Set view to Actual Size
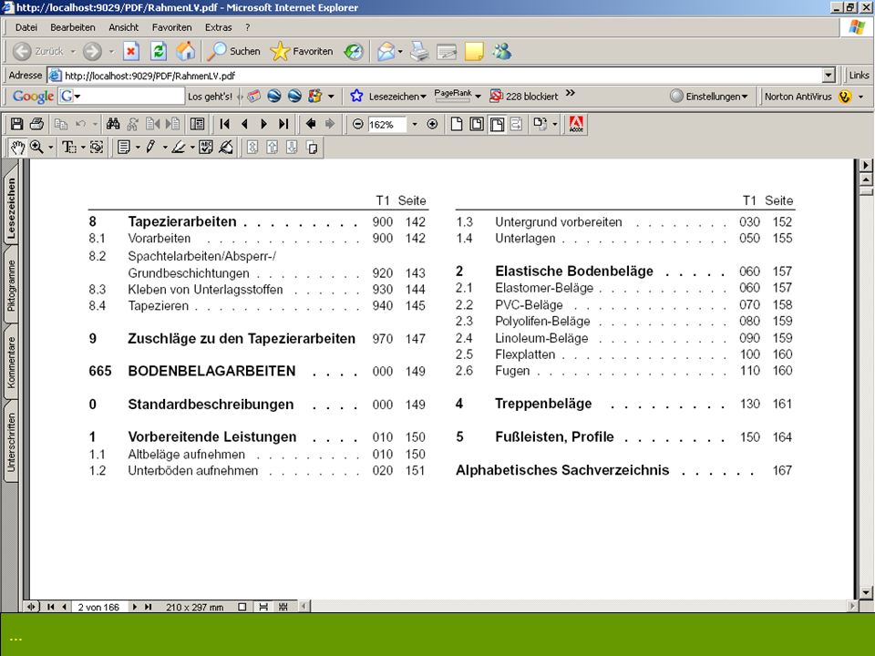Image resolution: width=875 pixels, height=656 pixels. 457,124
